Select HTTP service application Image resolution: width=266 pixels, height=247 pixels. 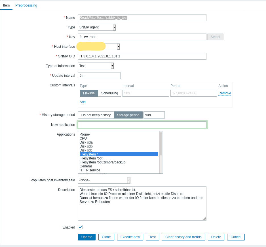[x=119, y=170]
